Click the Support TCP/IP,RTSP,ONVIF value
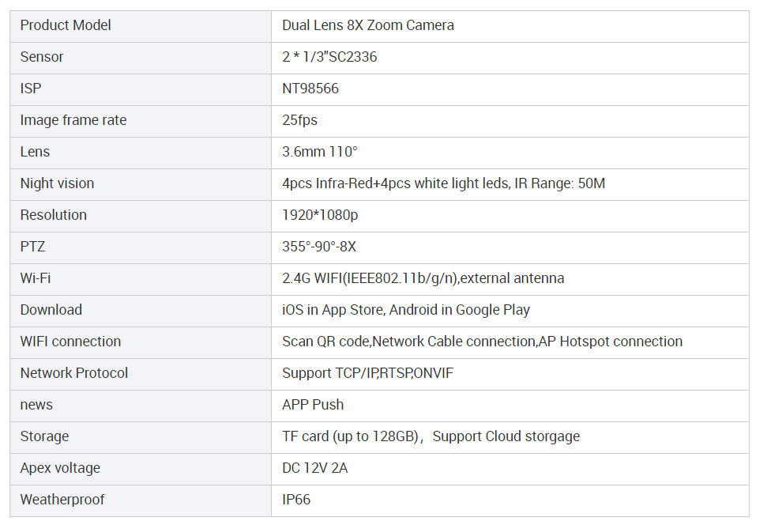Viewport: 771px width, 521px height. click(368, 373)
